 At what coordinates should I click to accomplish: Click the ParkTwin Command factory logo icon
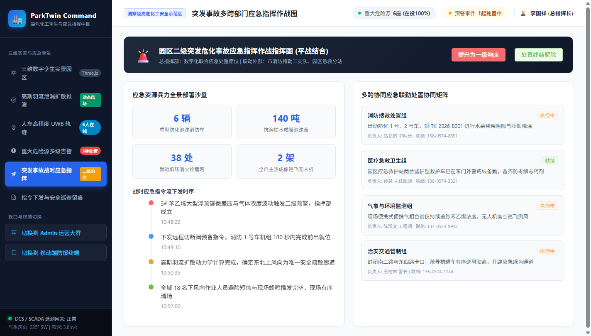[17, 19]
